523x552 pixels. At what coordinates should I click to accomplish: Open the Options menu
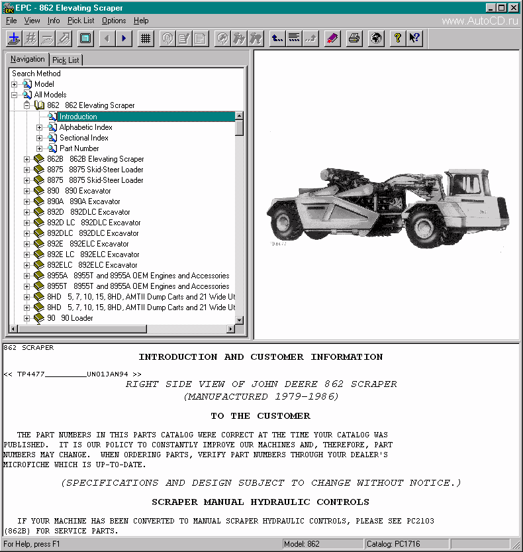click(x=114, y=21)
